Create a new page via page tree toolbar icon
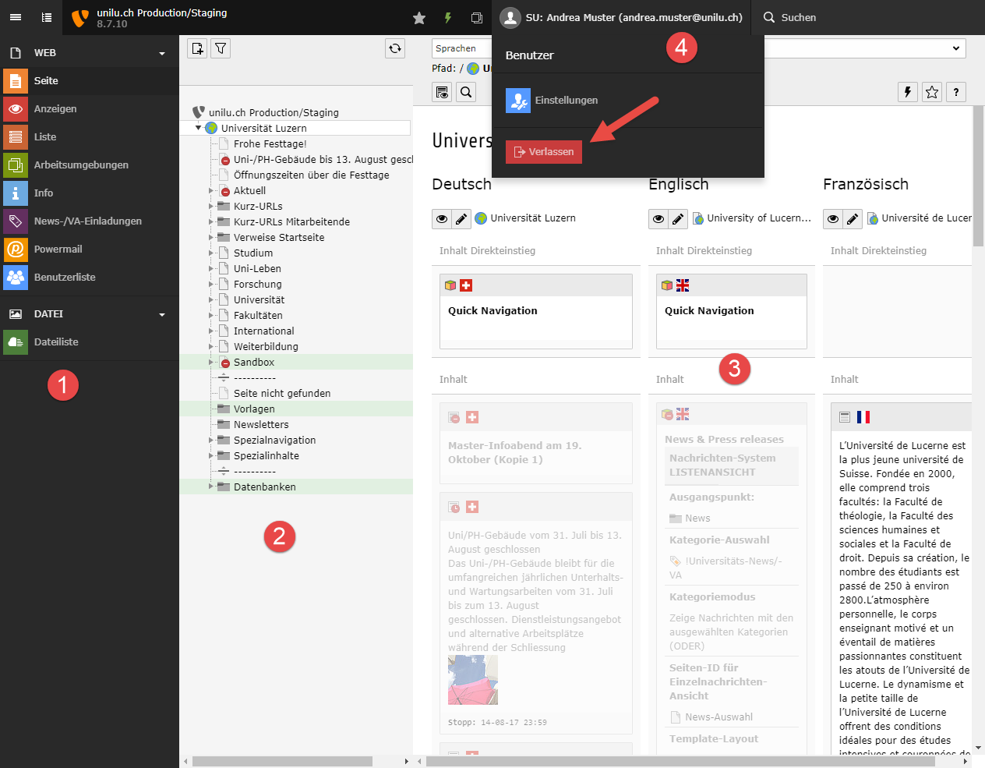Viewport: 985px width, 768px height. point(198,48)
